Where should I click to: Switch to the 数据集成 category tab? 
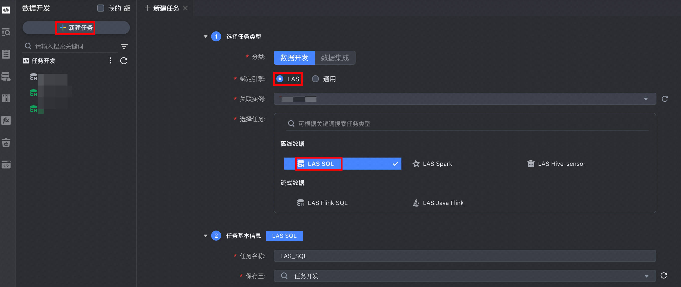tap(335, 58)
